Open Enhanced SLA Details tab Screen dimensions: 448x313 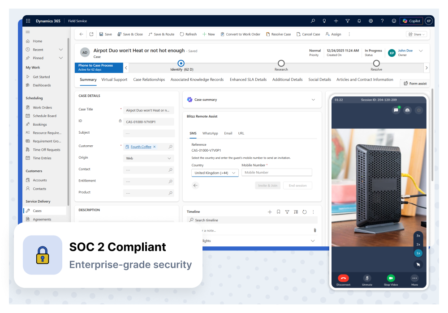pos(248,80)
